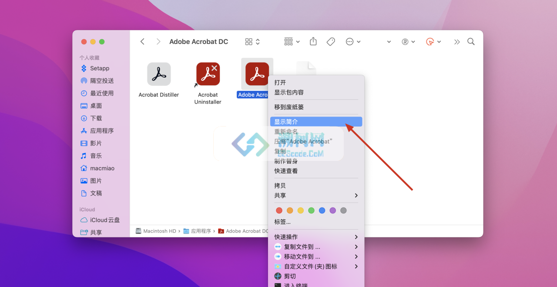Viewport: 557px width, 287px height.
Task: Apply the red tag color
Action: pos(279,210)
